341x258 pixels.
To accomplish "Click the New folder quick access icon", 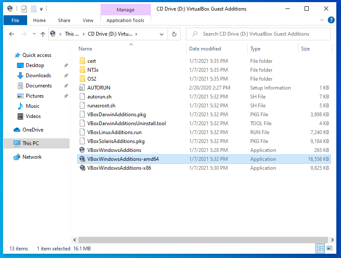I will point(34,9).
